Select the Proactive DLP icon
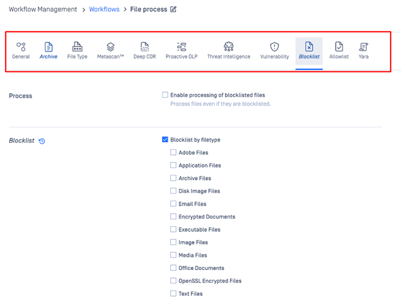The image size is (401, 299). click(182, 47)
